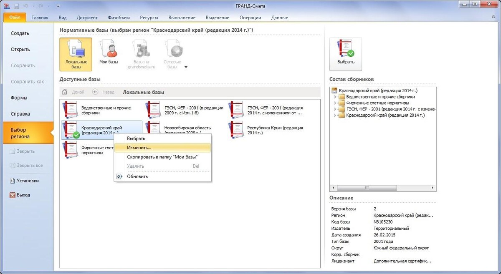Open Базы на grandsmeta.ru source
The height and width of the screenshot is (274, 501).
coord(141,54)
